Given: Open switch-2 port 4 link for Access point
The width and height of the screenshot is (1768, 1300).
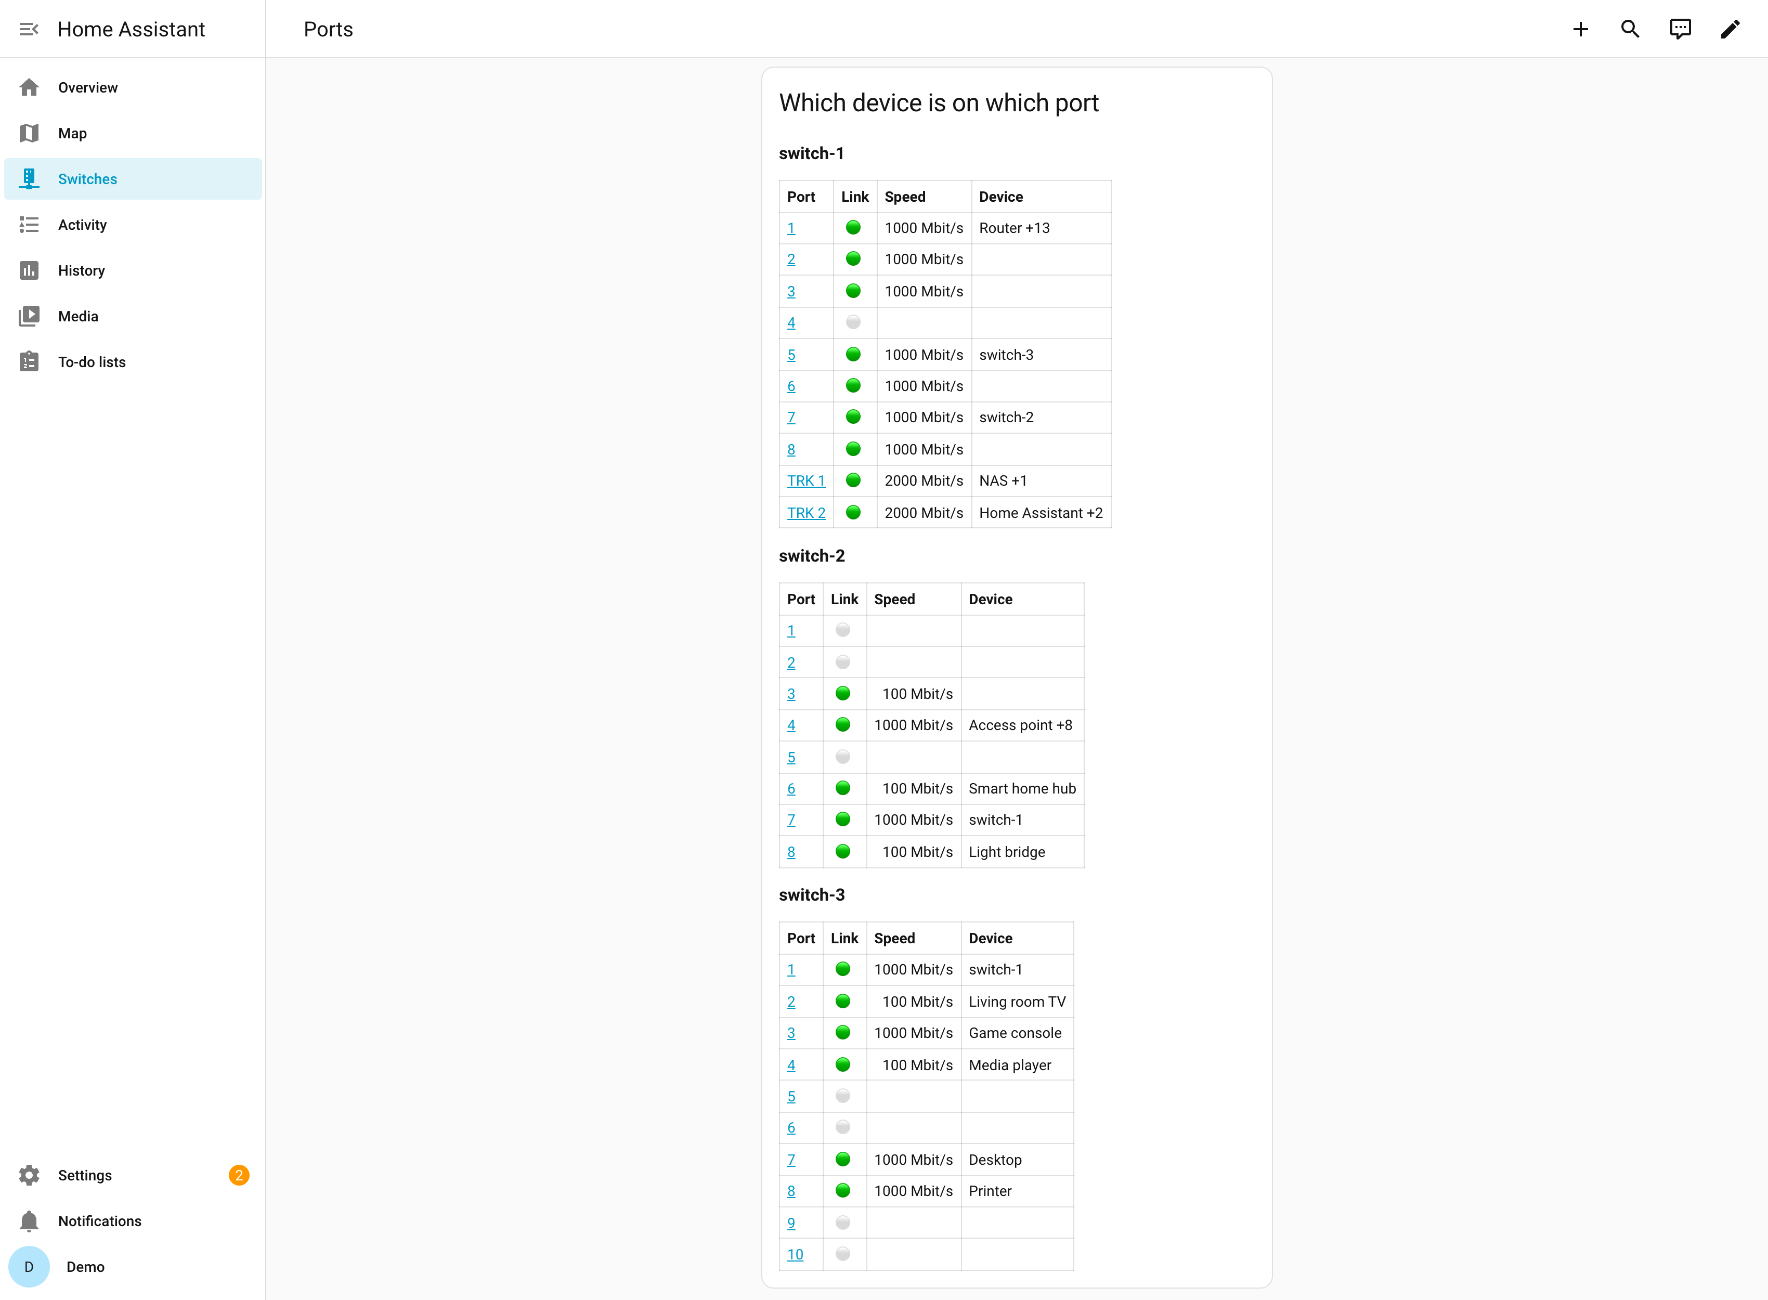Looking at the screenshot, I should 791,725.
